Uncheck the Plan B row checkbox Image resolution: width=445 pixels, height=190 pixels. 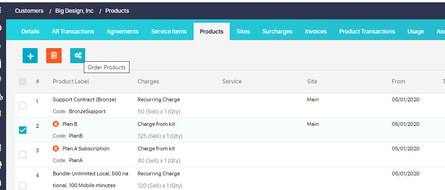23,130
